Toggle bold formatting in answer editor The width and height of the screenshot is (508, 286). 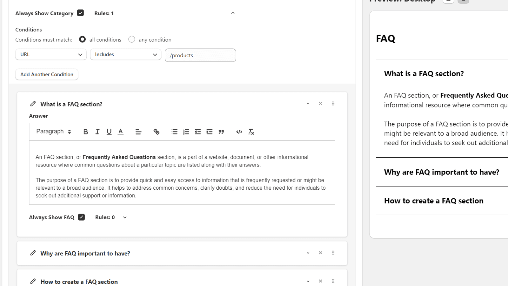(x=85, y=132)
